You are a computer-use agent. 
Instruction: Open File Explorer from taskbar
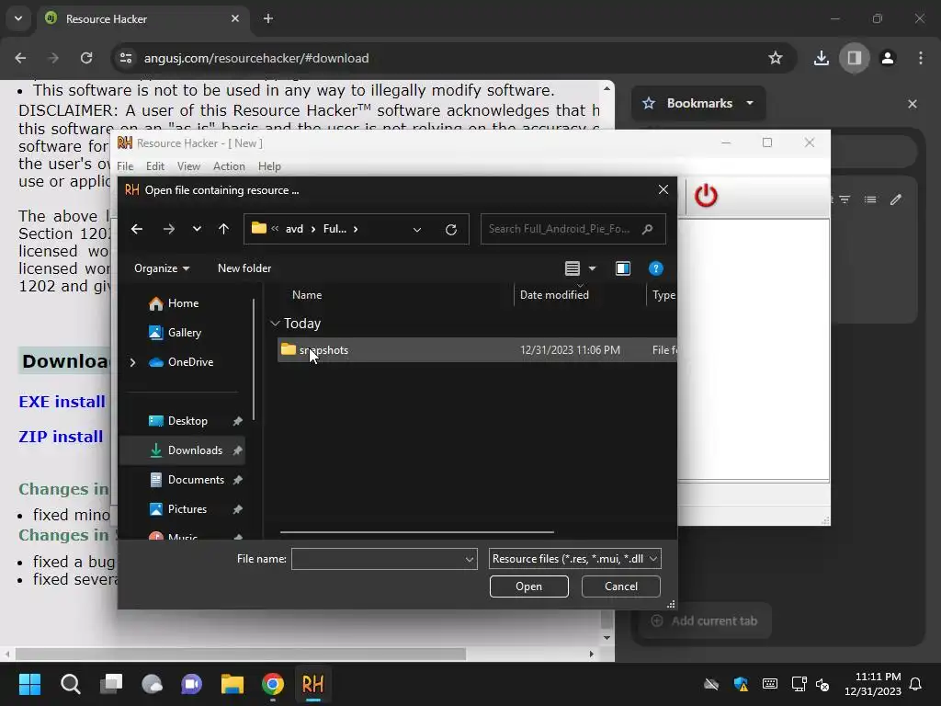pos(232,684)
